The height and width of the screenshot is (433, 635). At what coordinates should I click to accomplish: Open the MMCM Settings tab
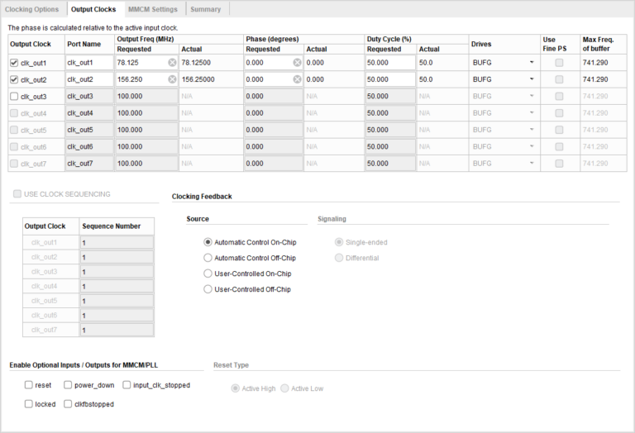[152, 9]
